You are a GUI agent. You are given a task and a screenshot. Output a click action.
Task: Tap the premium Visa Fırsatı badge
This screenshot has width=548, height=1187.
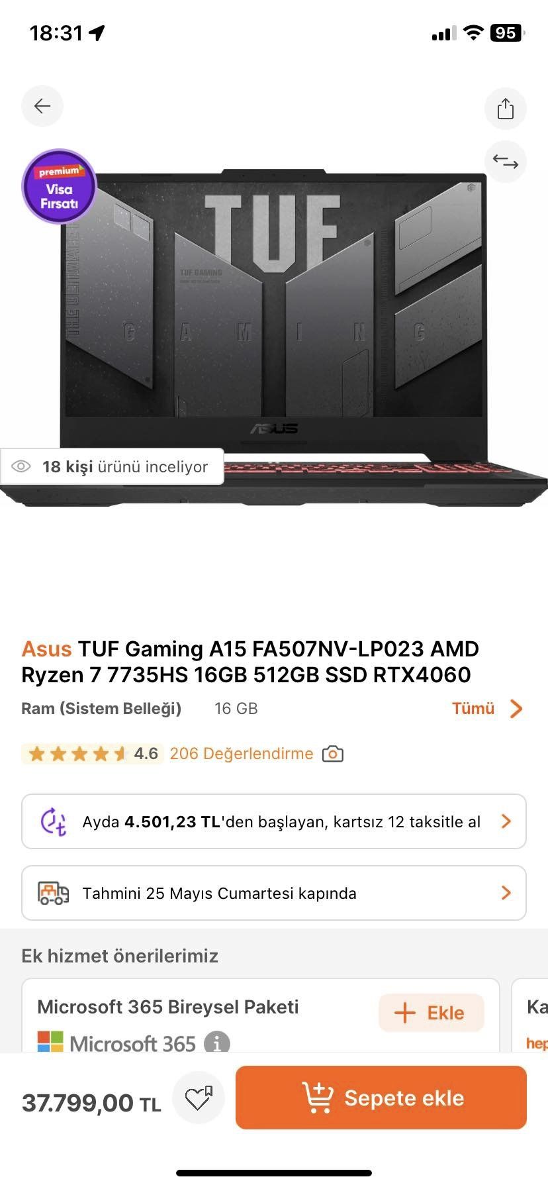(60, 187)
